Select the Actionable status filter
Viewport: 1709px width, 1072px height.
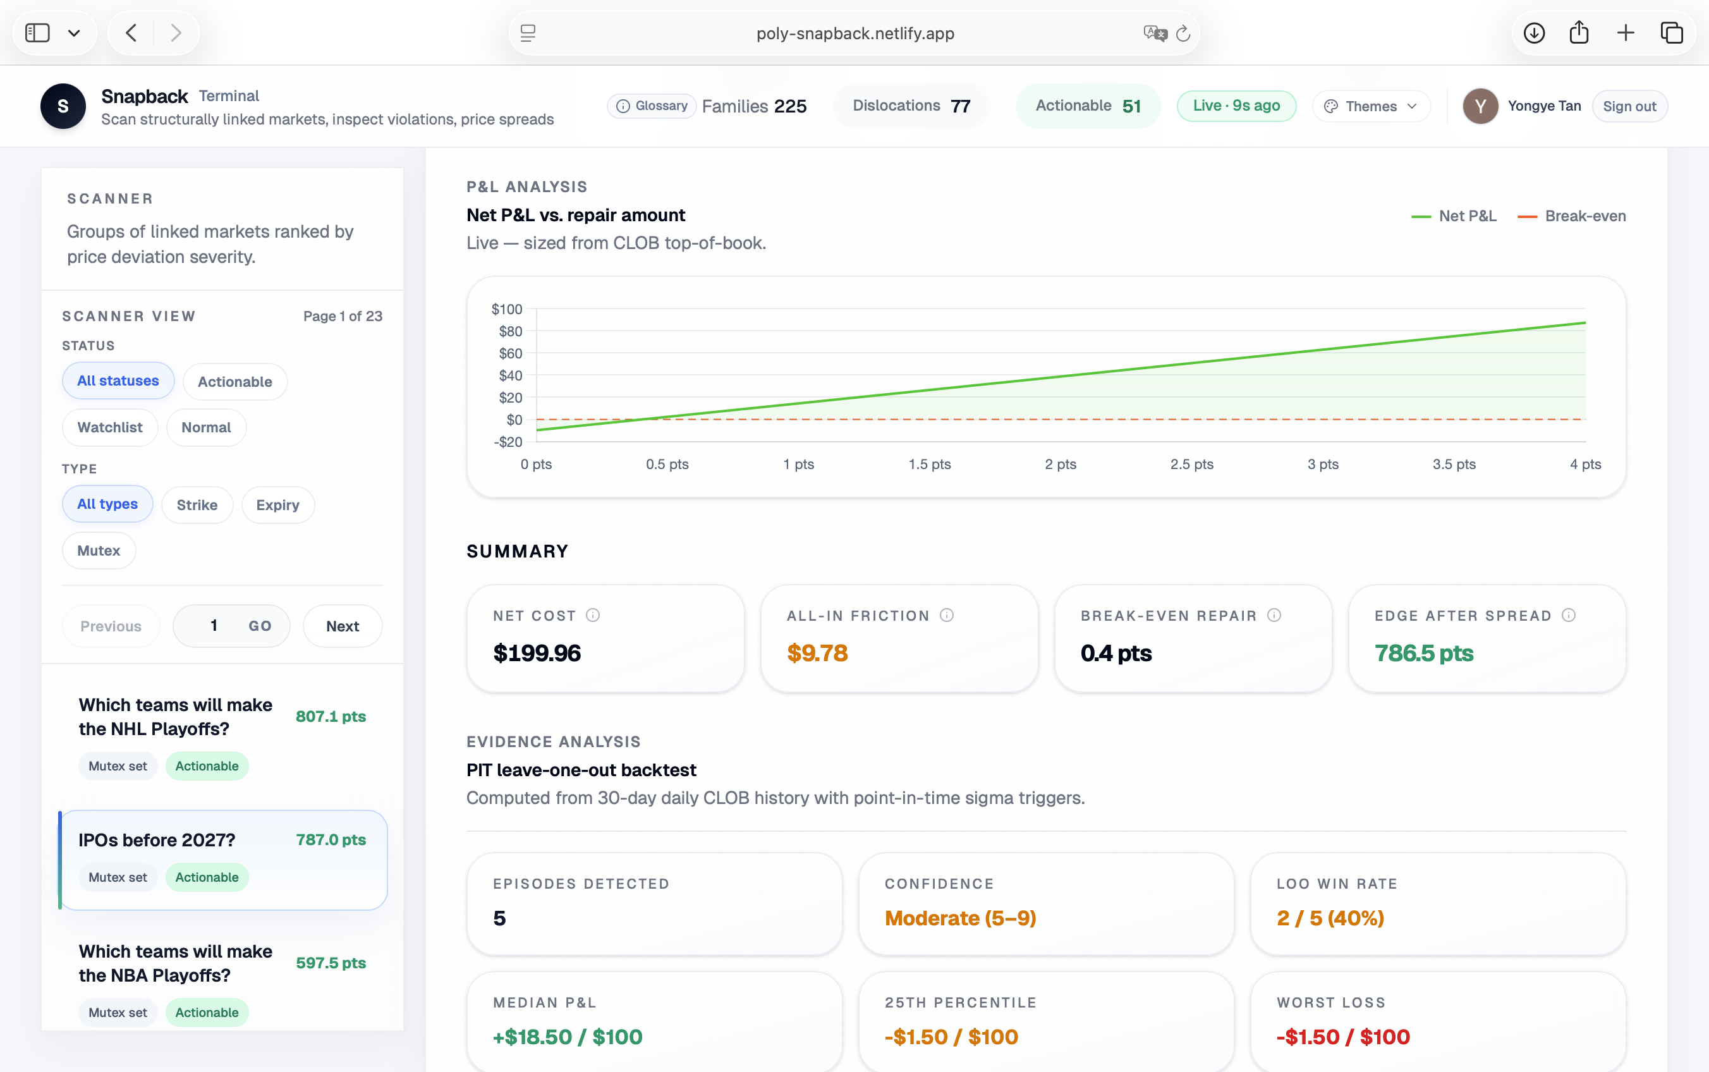click(234, 381)
